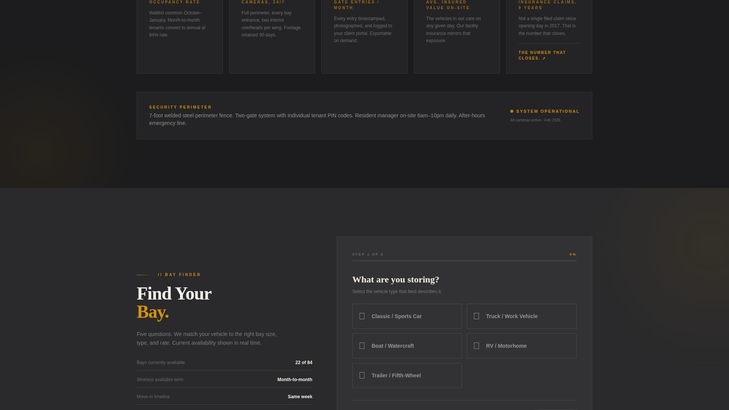Click the Classic / Sports Car checkbox square
The height and width of the screenshot is (410, 729).
pyautogui.click(x=362, y=316)
